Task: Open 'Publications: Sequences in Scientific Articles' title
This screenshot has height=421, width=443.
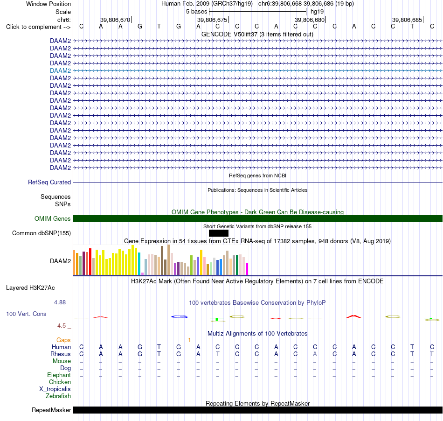Action: pos(257,190)
